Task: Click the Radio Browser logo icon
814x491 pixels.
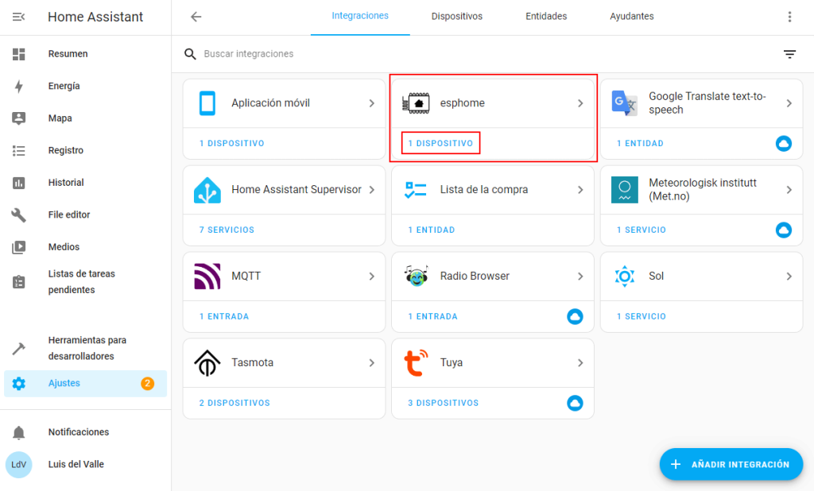Action: 416,276
